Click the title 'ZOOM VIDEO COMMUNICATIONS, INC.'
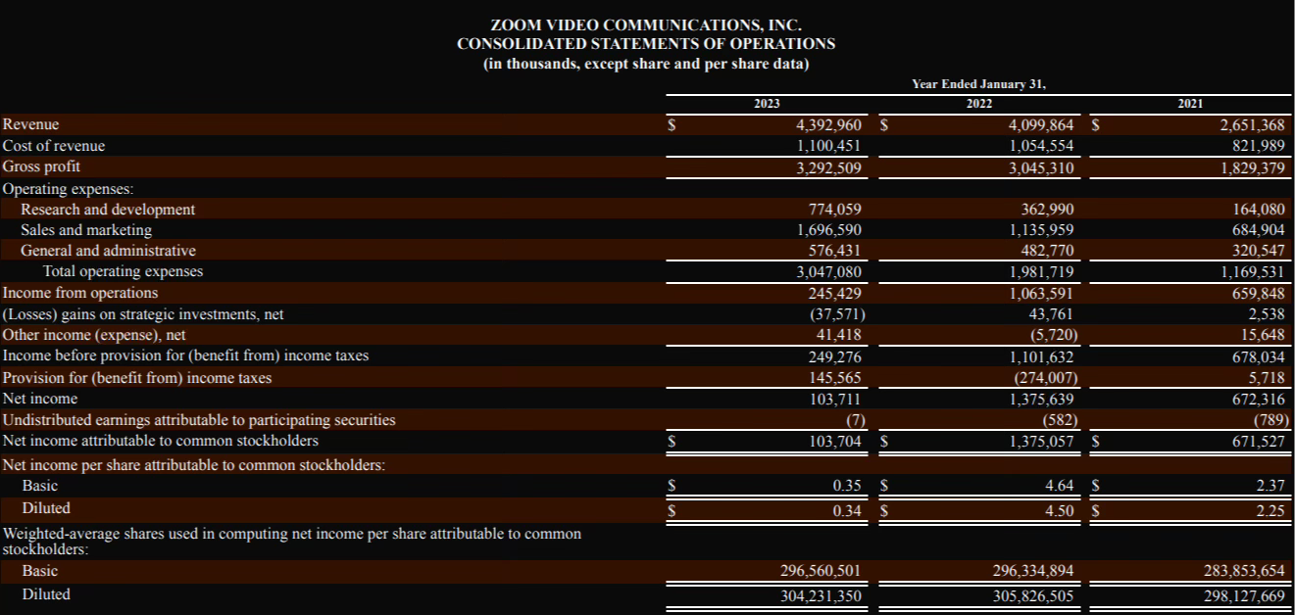1295x615 pixels. (646, 24)
